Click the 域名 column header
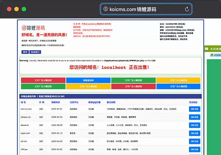 pyautogui.click(x=23, y=102)
